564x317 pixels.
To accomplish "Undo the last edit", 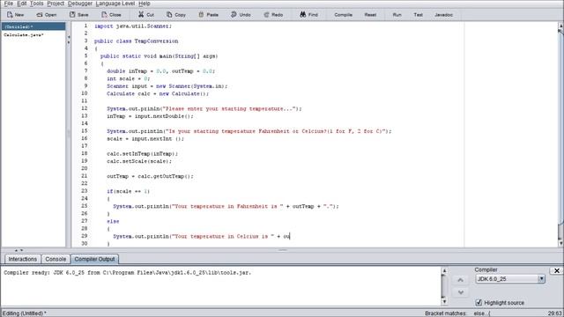I will pos(241,15).
